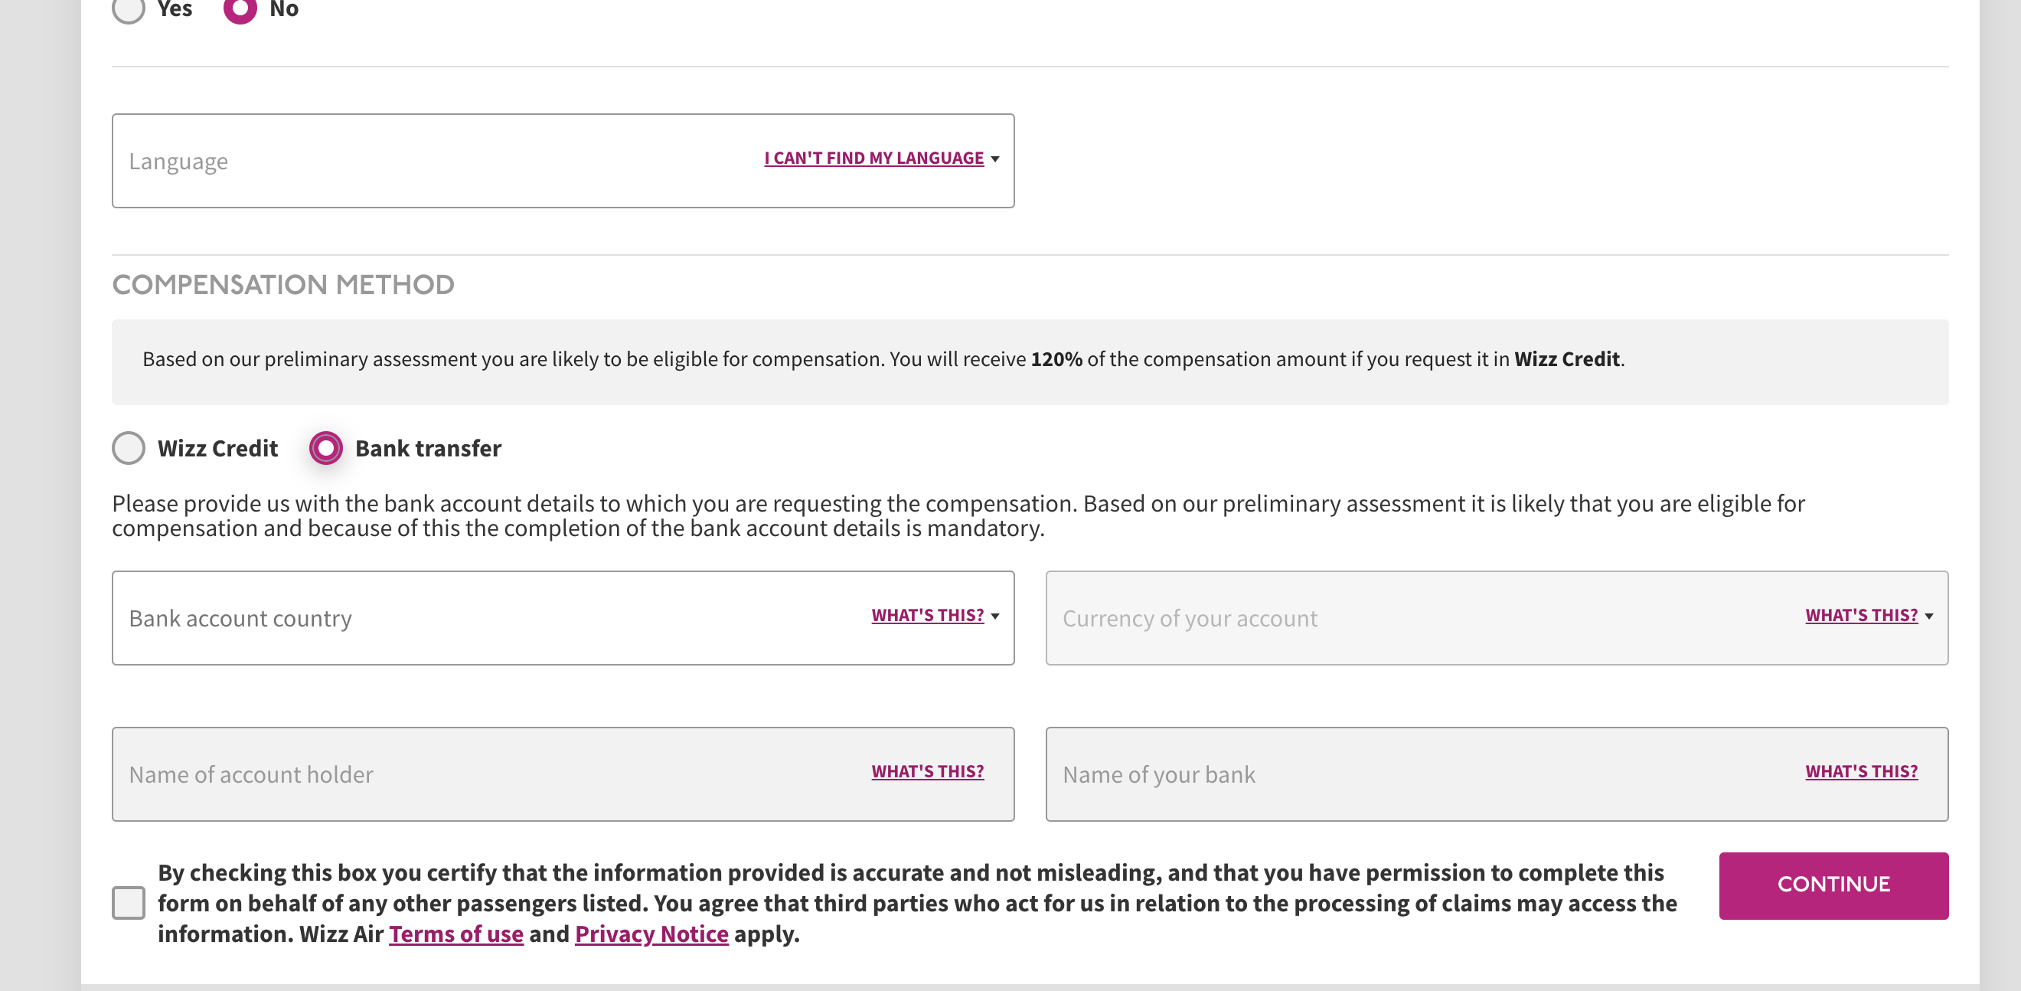
Task: Expand the Currency of your account dropdown arrow
Action: [x=1929, y=616]
